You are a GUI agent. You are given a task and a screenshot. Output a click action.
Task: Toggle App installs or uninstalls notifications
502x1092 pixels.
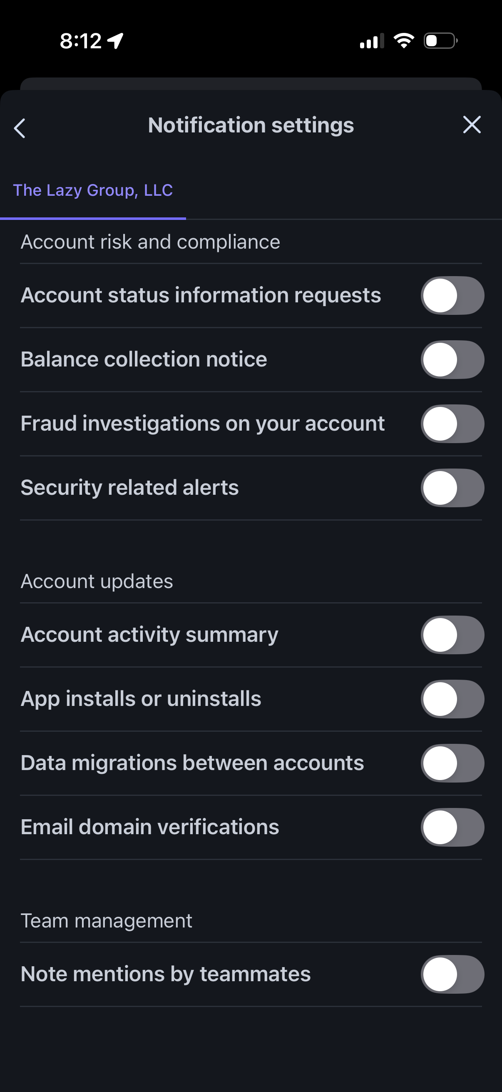[x=452, y=698]
